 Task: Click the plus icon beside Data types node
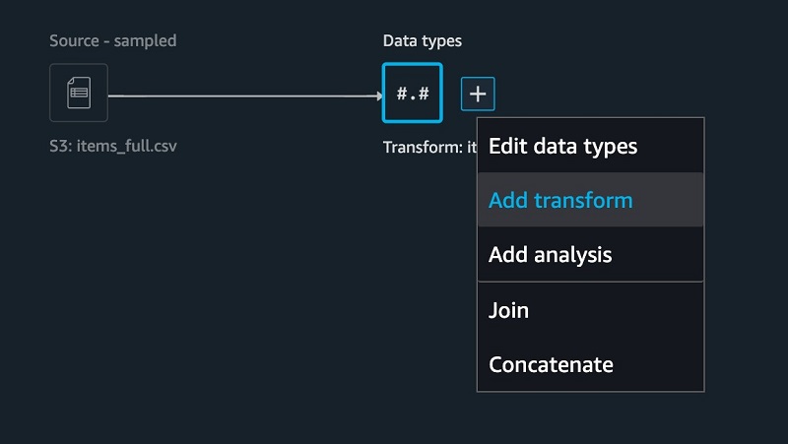(x=478, y=94)
